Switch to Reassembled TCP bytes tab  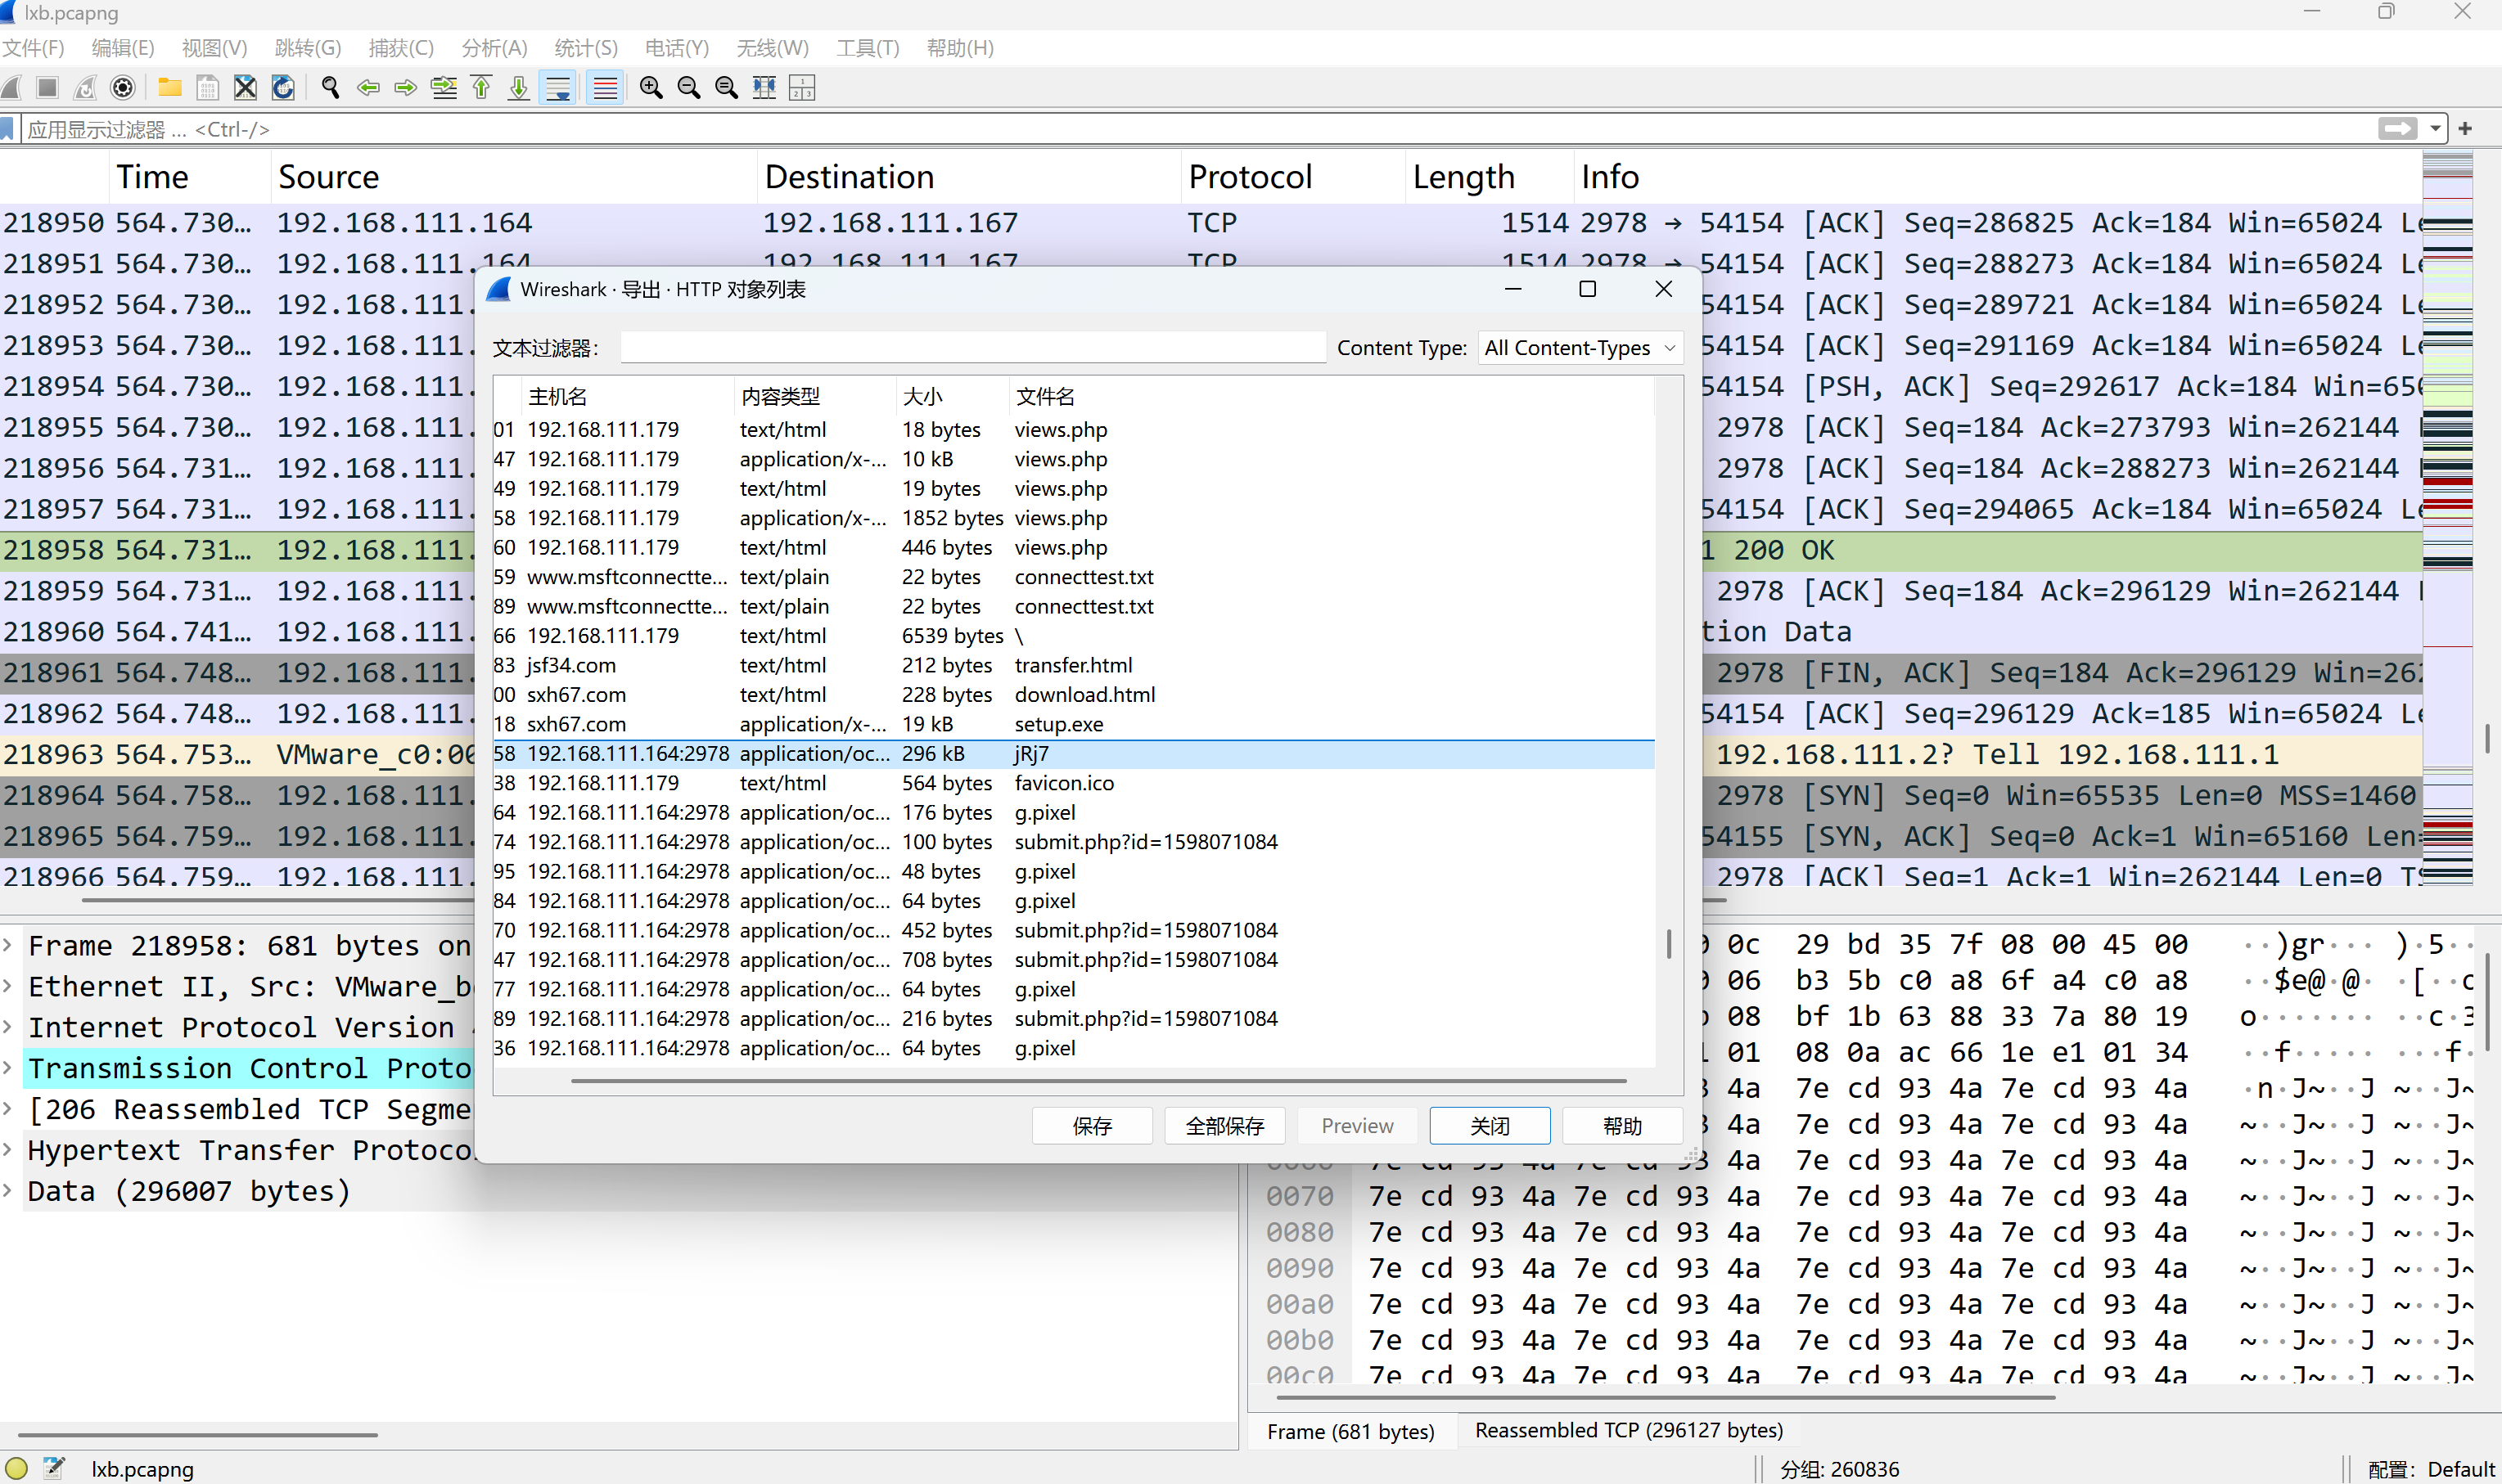1628,1430
